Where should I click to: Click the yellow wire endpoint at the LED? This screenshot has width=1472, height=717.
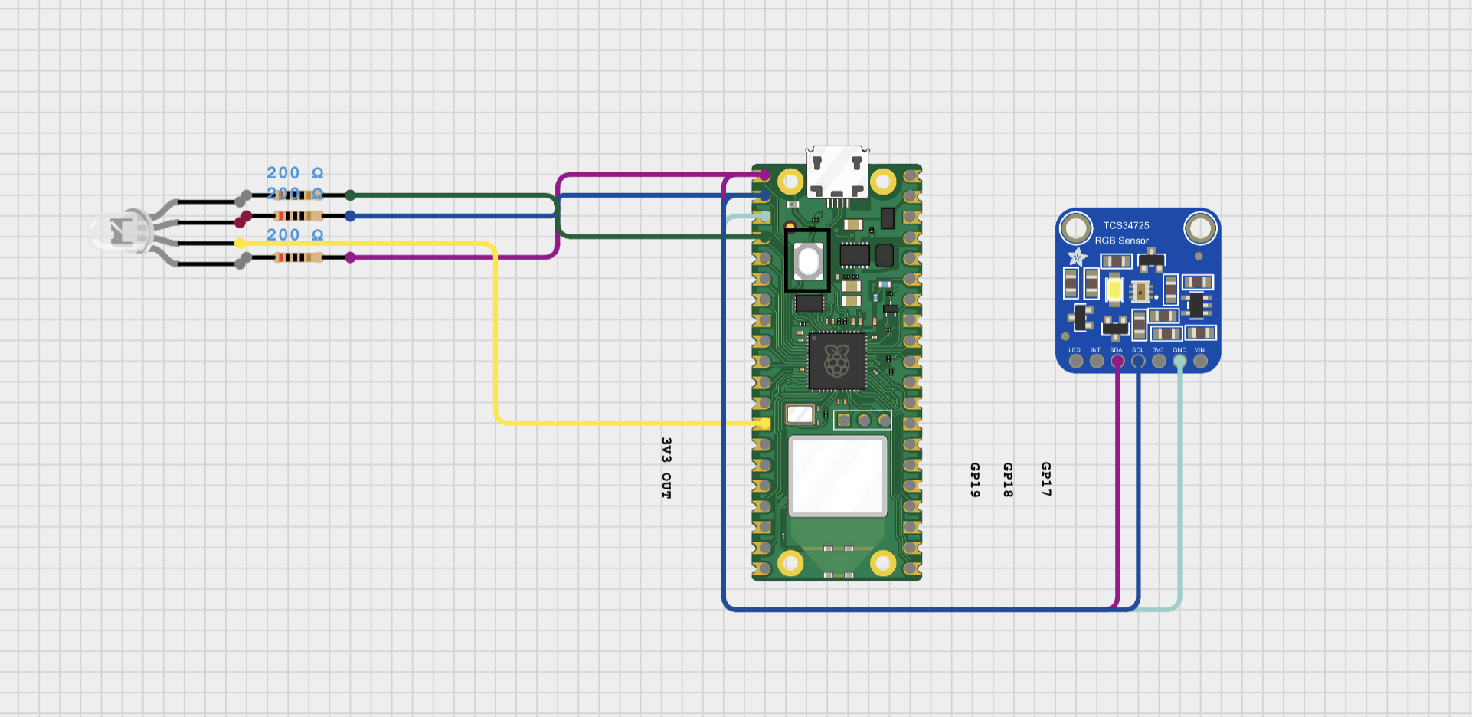click(240, 244)
